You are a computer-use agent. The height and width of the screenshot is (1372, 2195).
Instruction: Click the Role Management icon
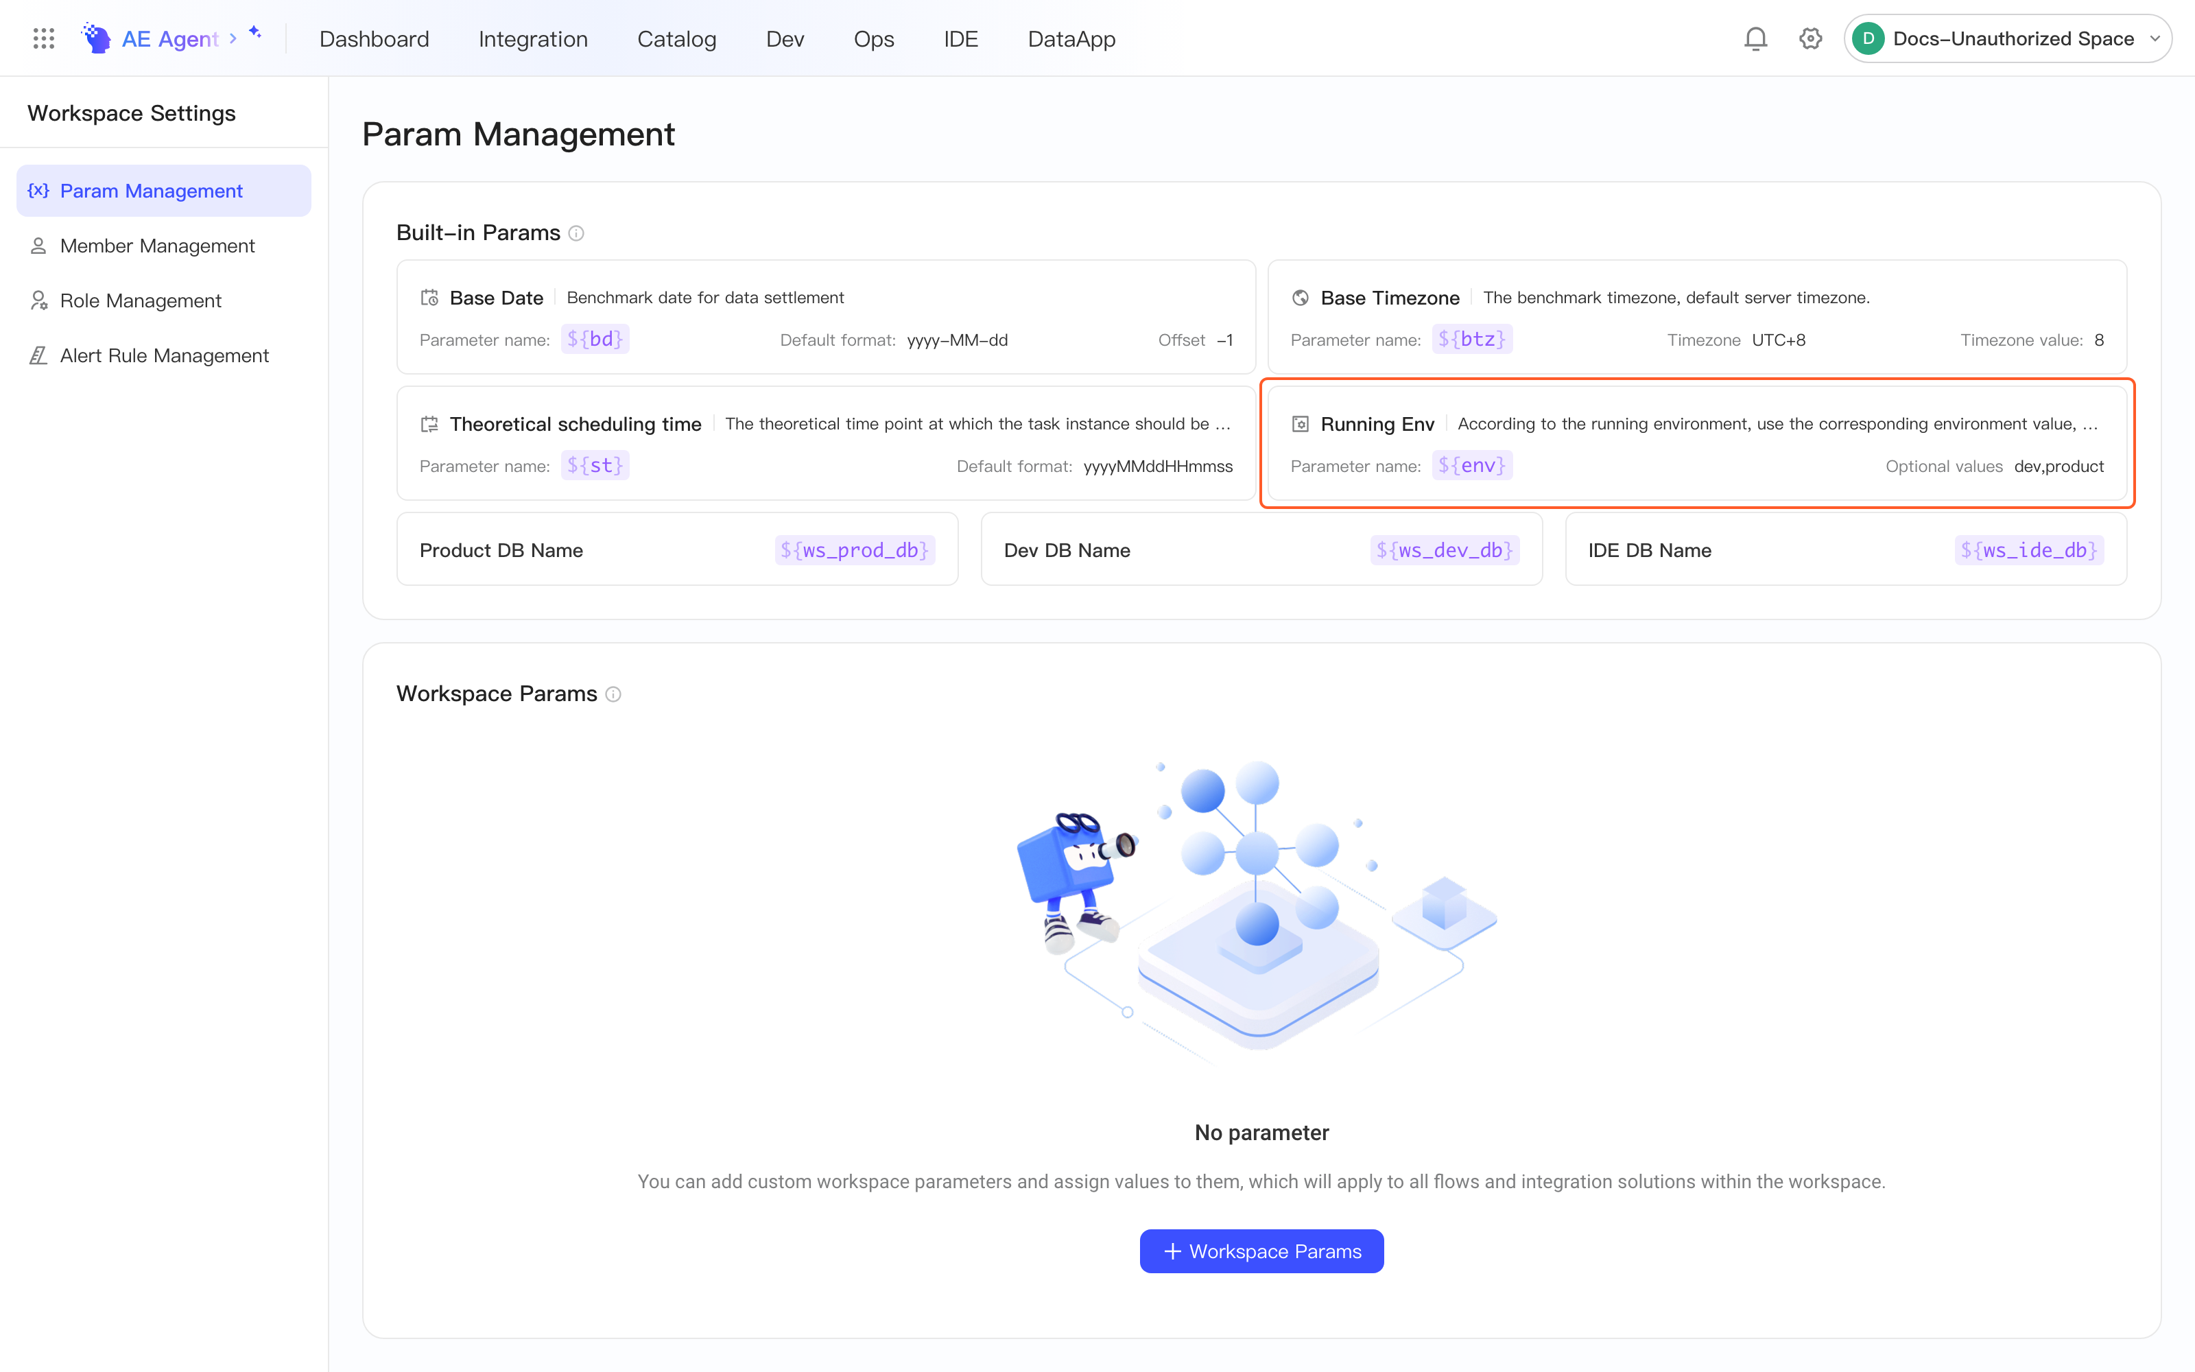pos(38,300)
